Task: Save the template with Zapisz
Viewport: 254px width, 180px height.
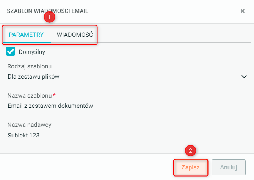Action: (190, 167)
